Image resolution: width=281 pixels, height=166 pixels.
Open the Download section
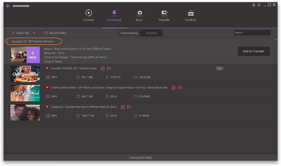point(114,15)
